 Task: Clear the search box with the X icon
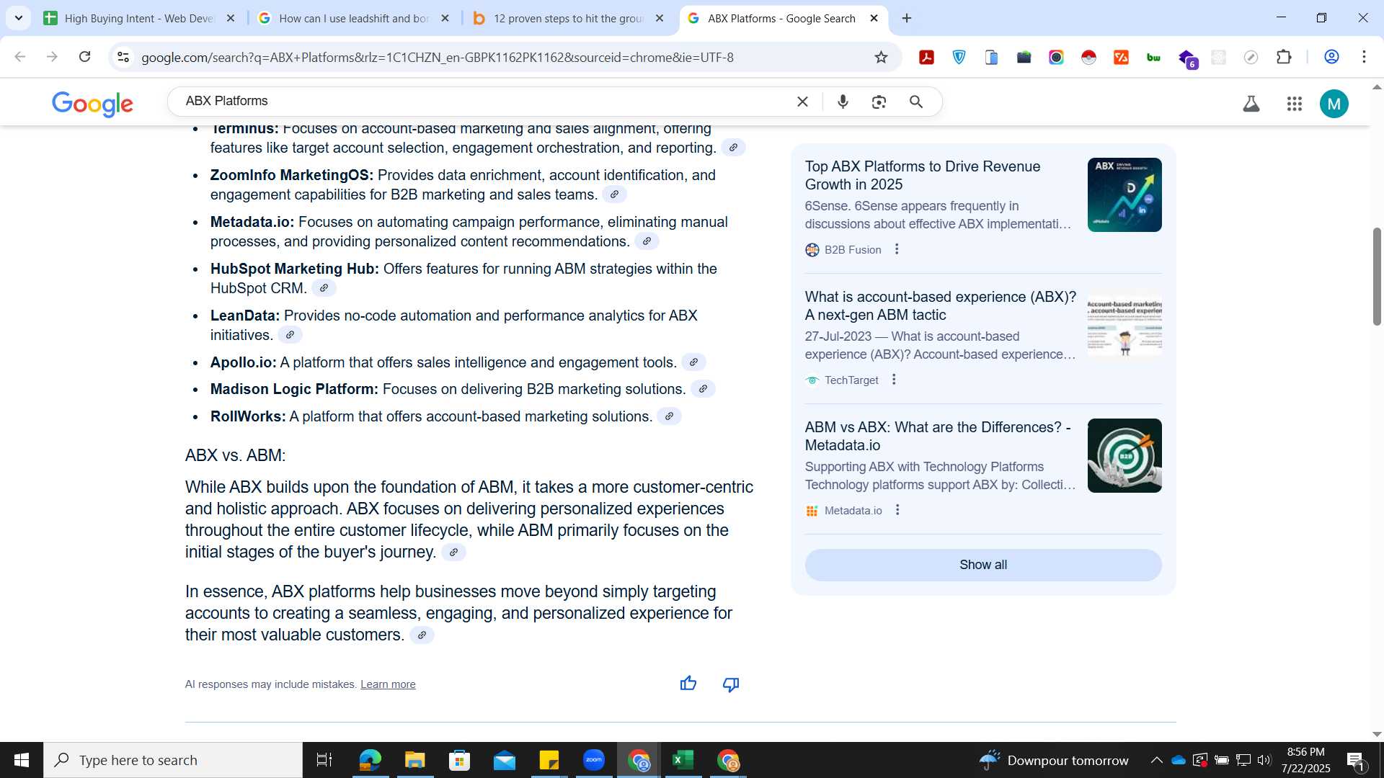coord(802,102)
